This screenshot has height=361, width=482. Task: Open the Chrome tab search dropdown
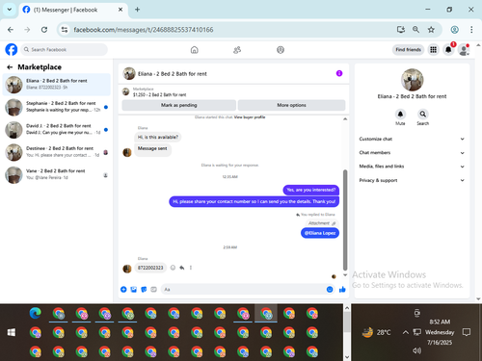pos(10,10)
